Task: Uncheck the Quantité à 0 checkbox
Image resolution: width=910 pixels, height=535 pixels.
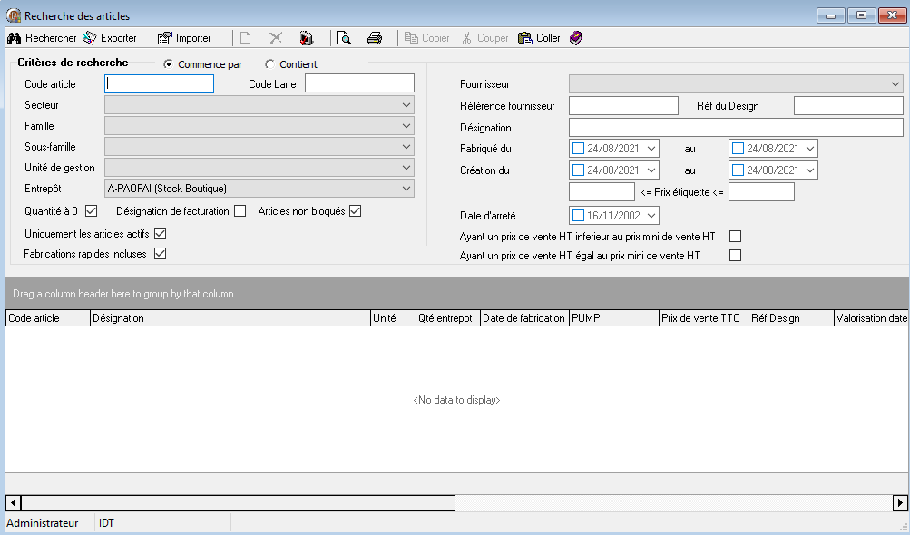Action: coord(91,212)
